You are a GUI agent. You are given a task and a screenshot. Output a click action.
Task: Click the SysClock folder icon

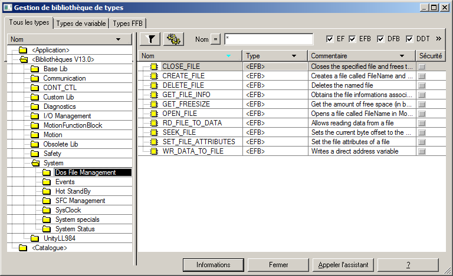pos(47,210)
